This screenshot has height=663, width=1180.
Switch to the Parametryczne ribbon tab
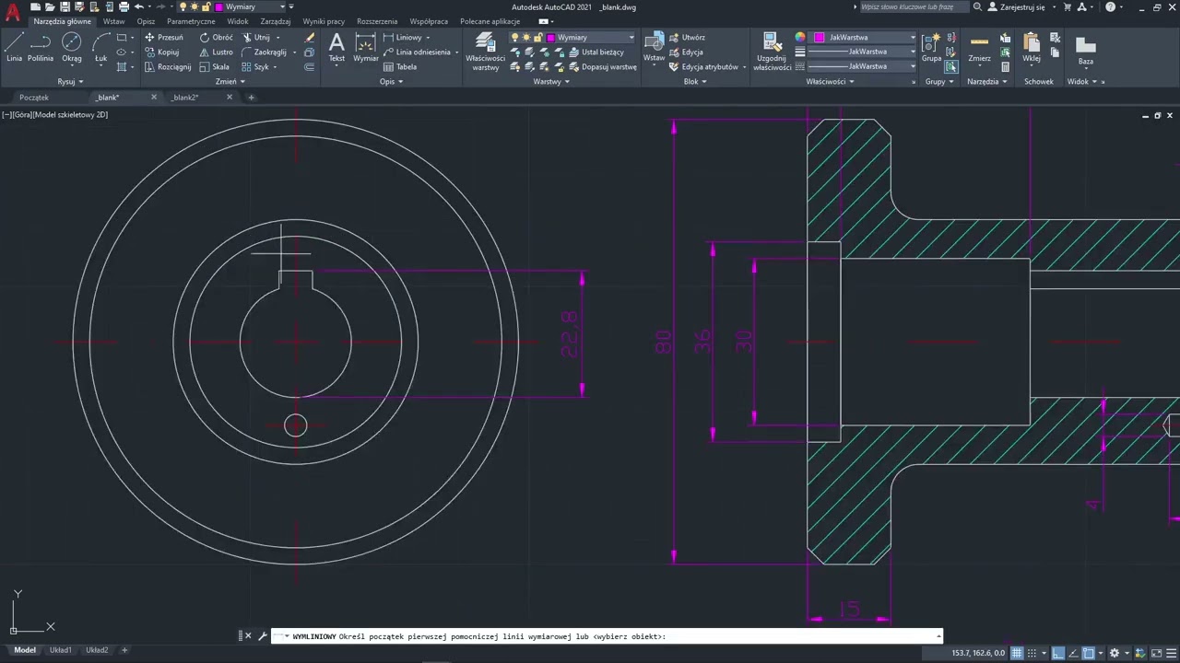point(191,21)
